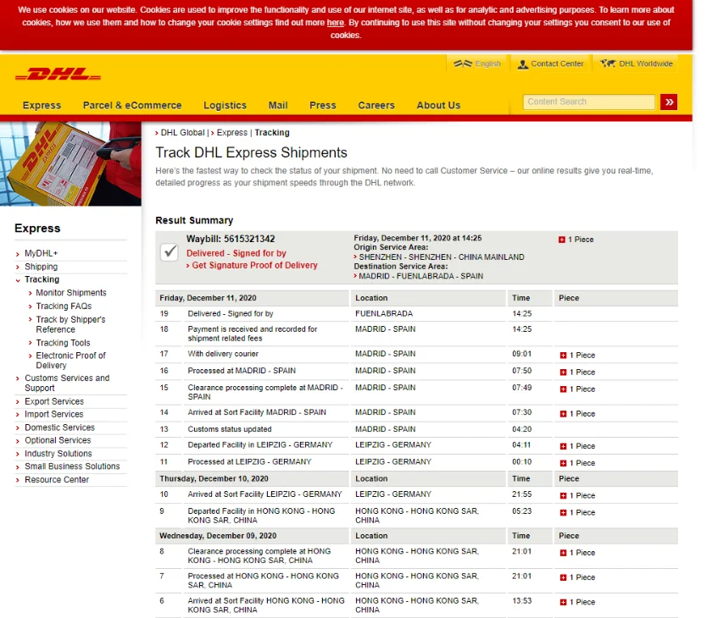Open the About Us menu item

pos(438,105)
